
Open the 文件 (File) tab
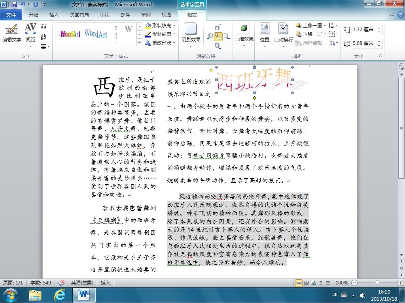tap(11, 15)
